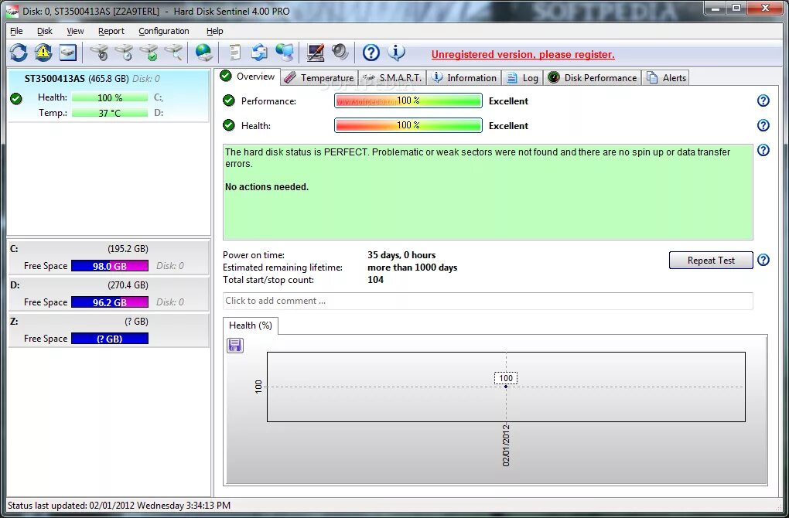Click the globe with monitor network icon
This screenshot has height=518, width=789.
tap(285, 53)
